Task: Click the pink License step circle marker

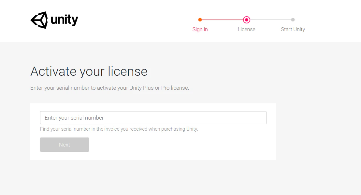Action: [247, 20]
